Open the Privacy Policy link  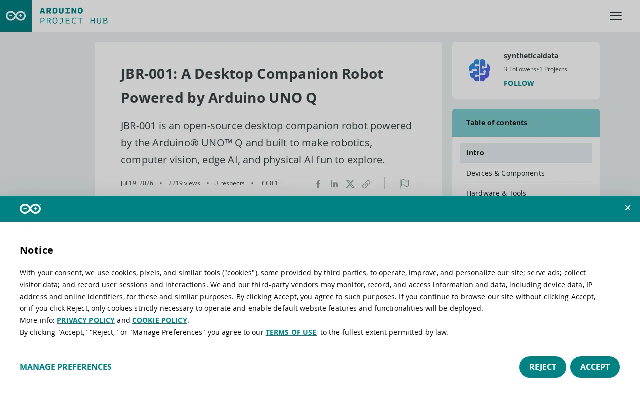[x=86, y=320]
